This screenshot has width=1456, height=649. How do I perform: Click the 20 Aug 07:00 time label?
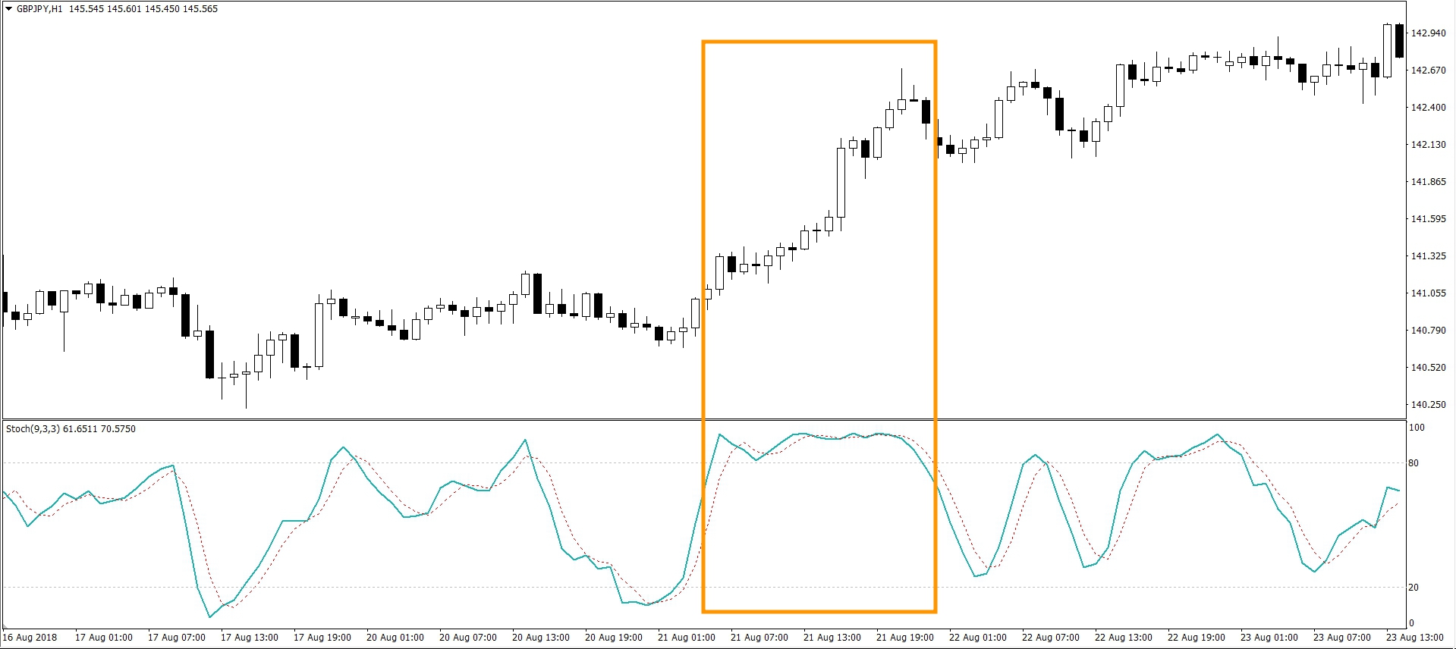pos(467,638)
